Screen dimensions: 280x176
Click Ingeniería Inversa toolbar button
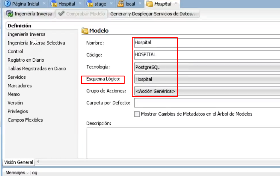(x=29, y=14)
